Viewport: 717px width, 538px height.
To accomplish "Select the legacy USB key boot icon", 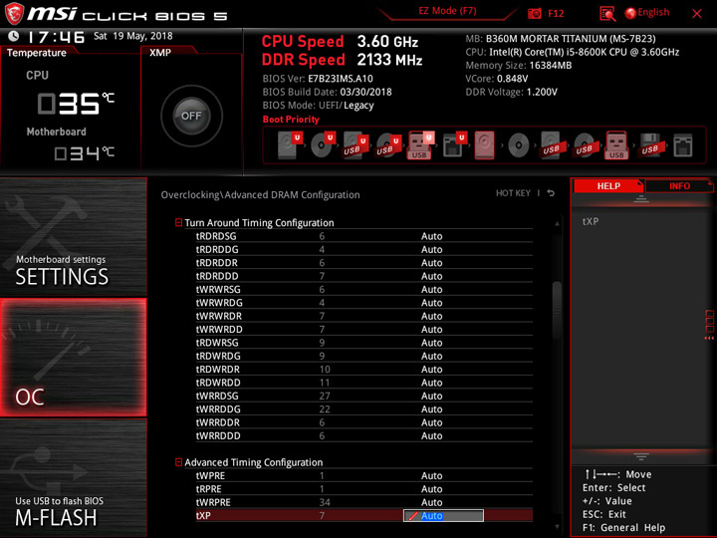I will (616, 145).
